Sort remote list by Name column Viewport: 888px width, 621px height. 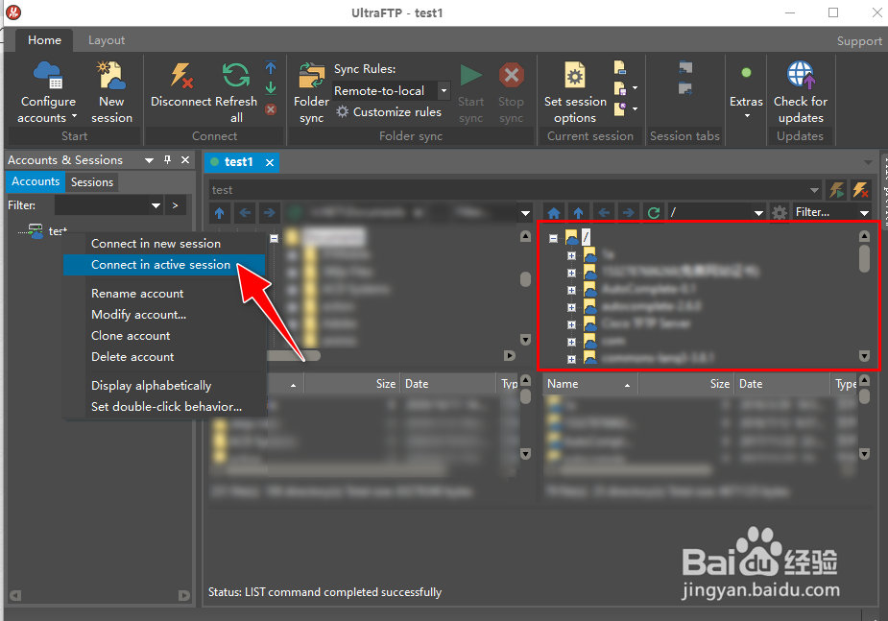click(x=589, y=384)
